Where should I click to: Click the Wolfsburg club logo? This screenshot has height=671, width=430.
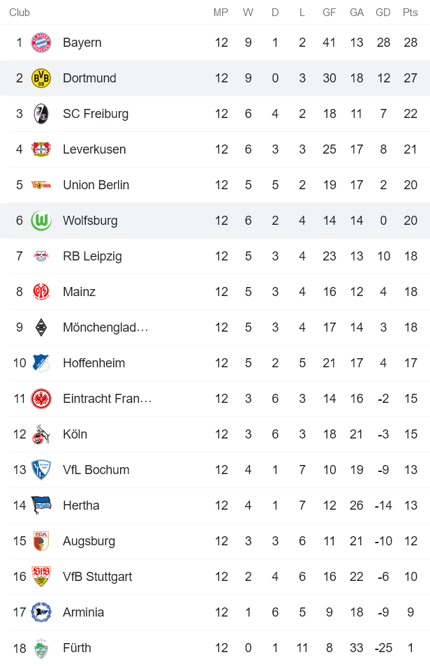[x=41, y=220]
